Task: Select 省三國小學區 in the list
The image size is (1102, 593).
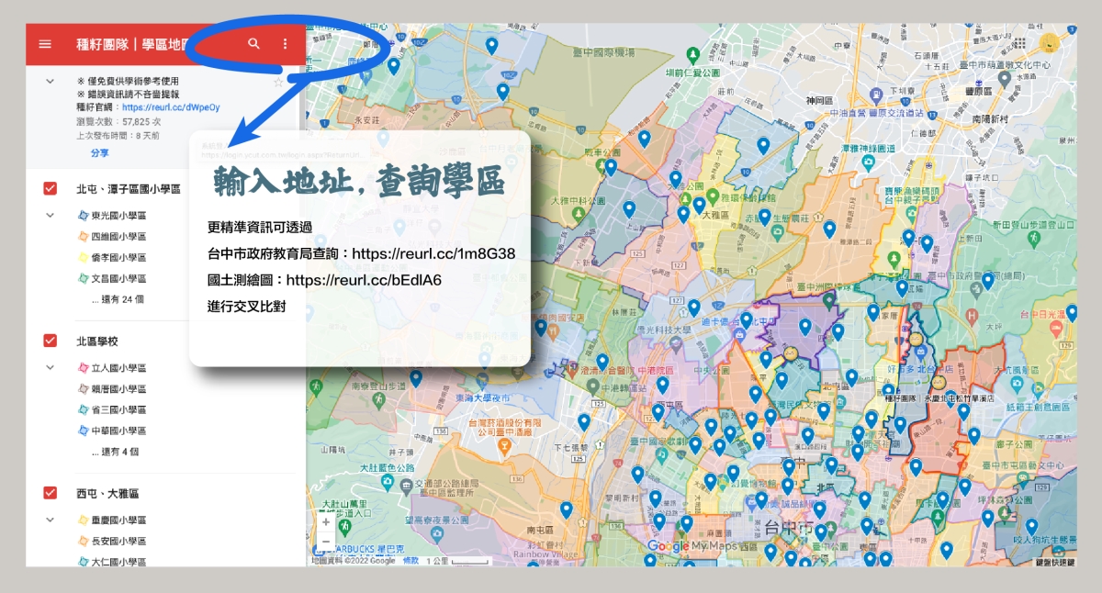Action: (117, 410)
